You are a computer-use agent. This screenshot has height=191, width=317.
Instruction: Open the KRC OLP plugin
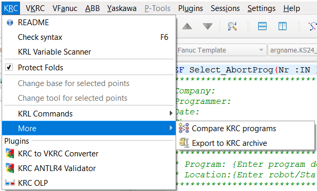(x=89, y=183)
